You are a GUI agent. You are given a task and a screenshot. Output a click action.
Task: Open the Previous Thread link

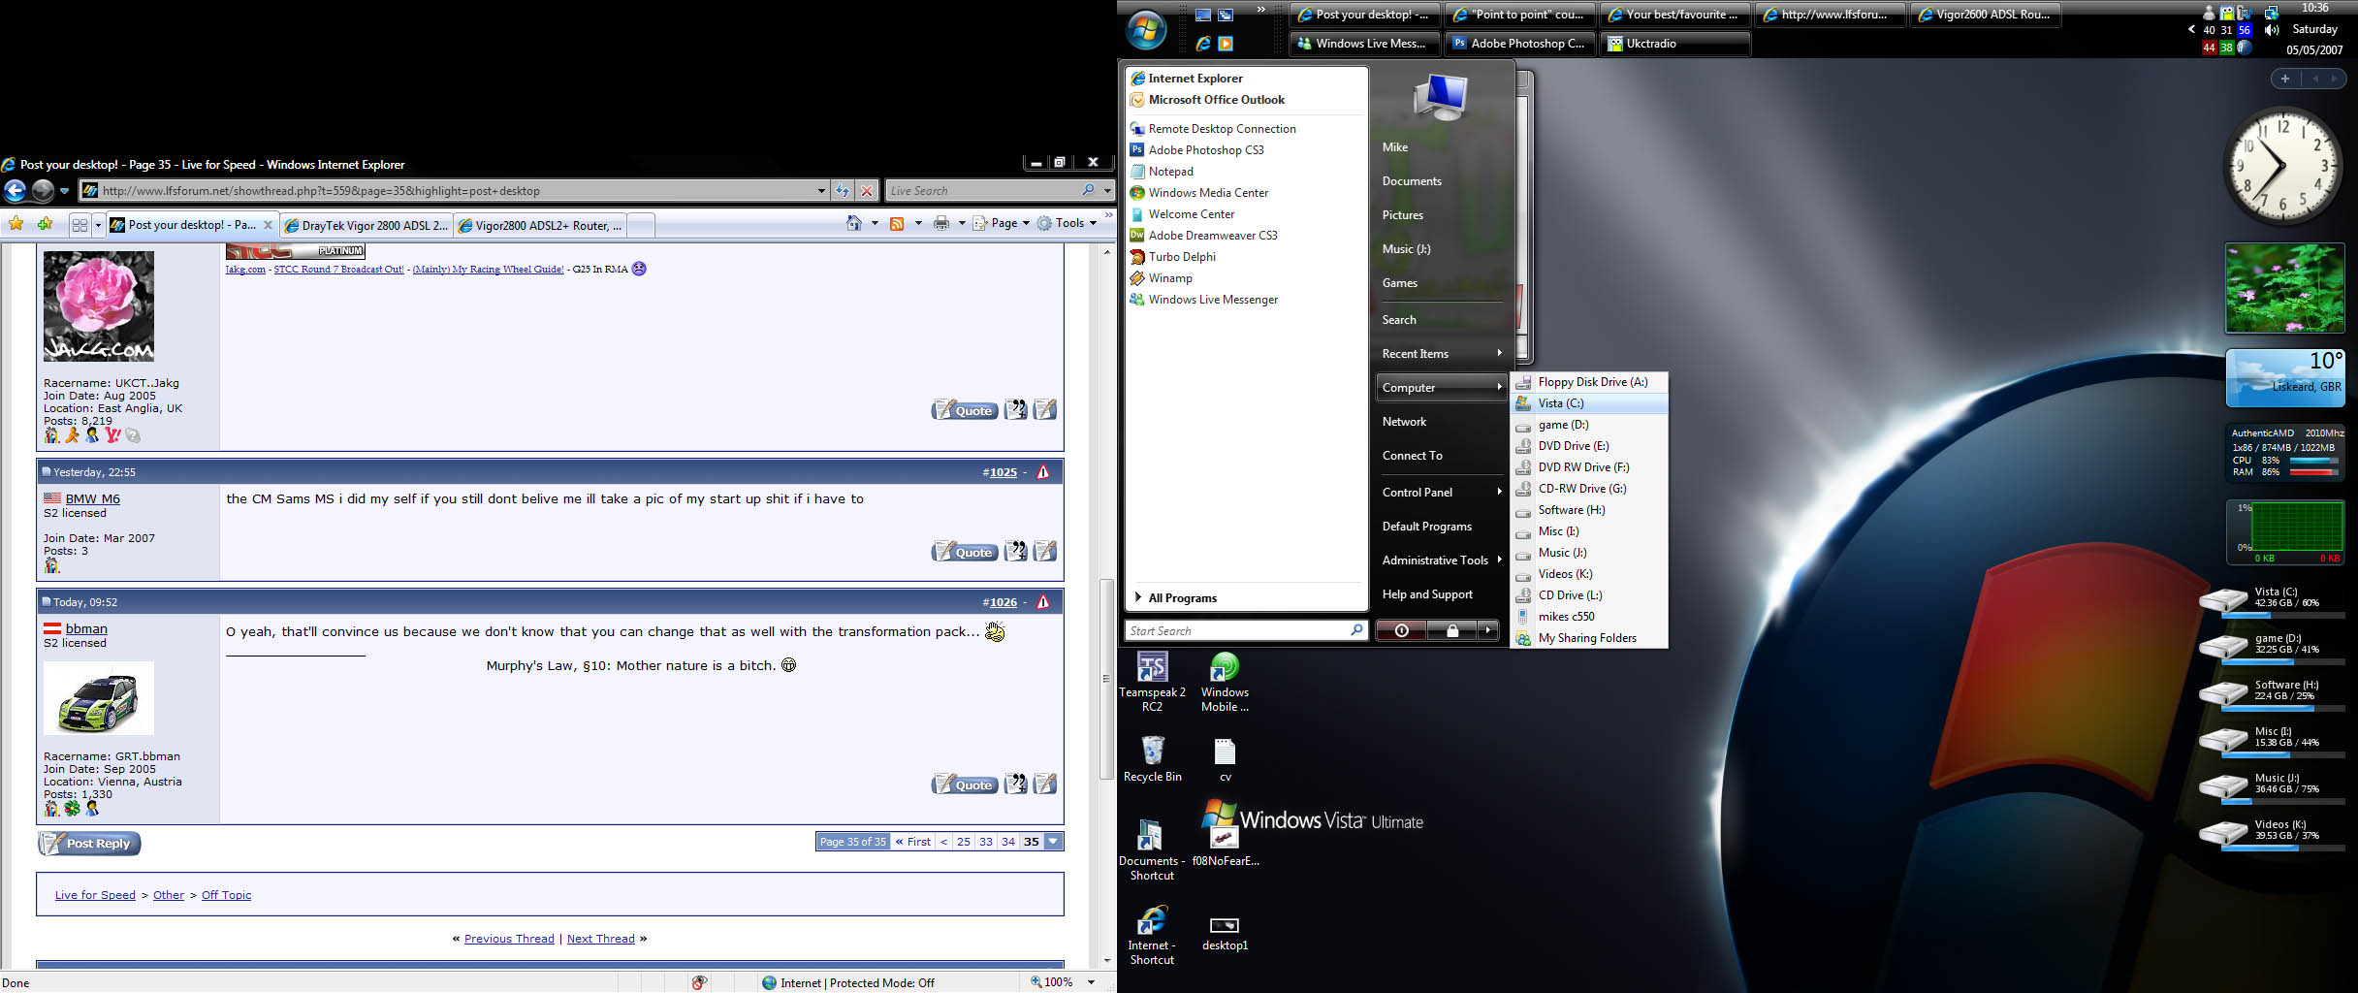(509, 939)
